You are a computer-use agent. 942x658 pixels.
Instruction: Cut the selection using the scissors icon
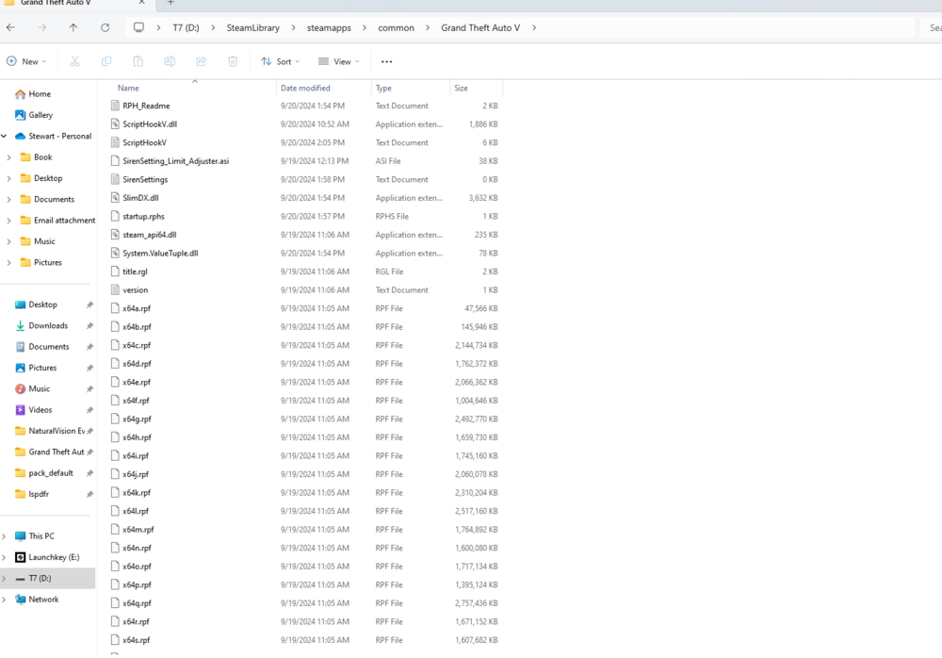point(73,60)
